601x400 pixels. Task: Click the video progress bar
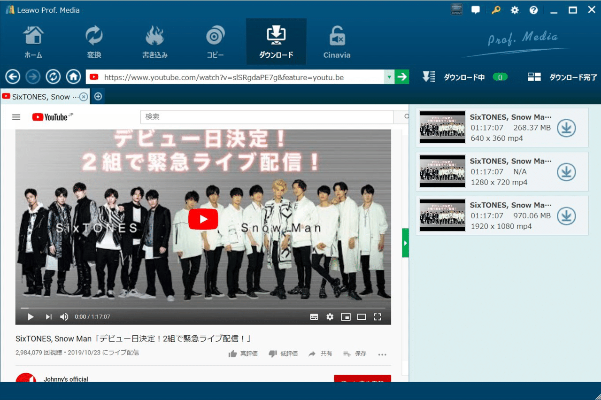pos(203,308)
